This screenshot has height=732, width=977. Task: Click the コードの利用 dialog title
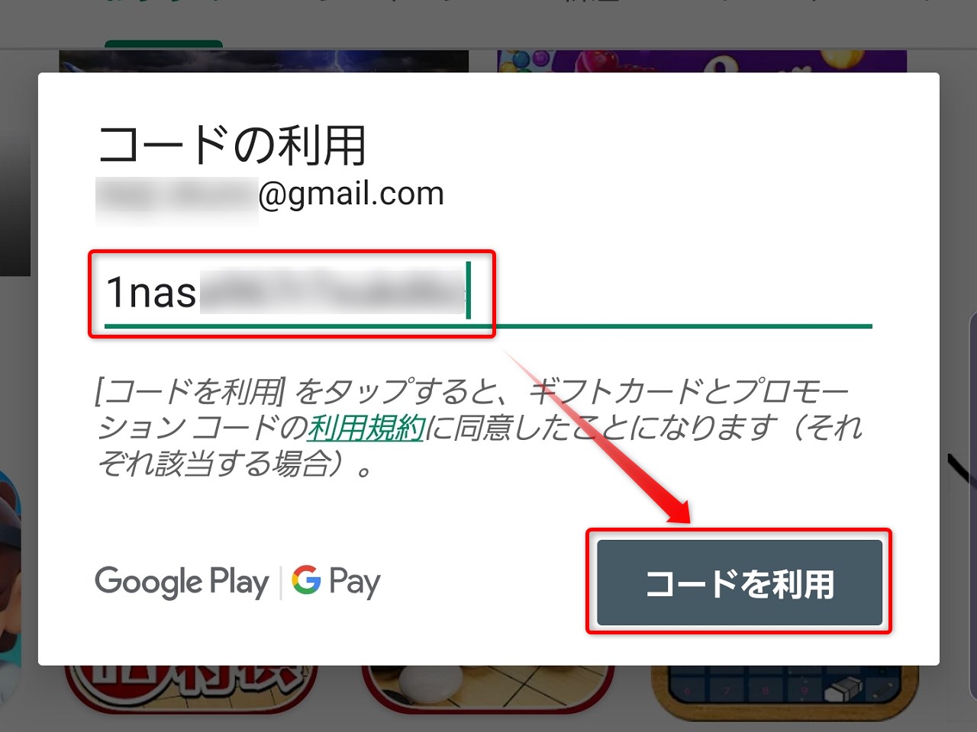233,145
